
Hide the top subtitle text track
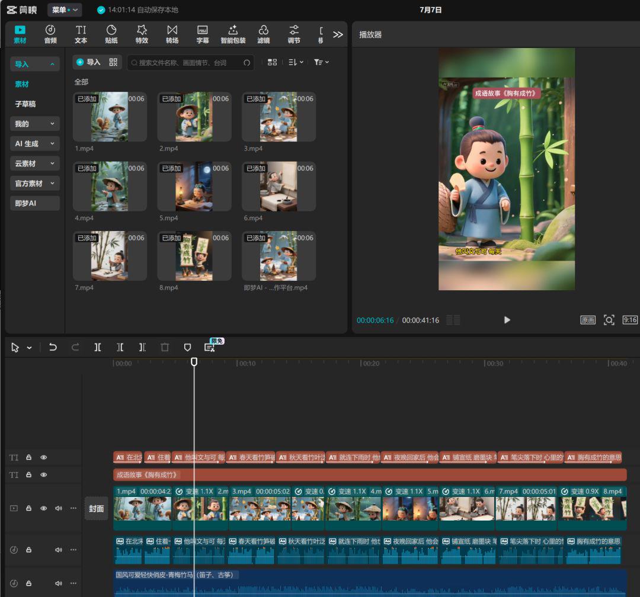tap(43, 458)
